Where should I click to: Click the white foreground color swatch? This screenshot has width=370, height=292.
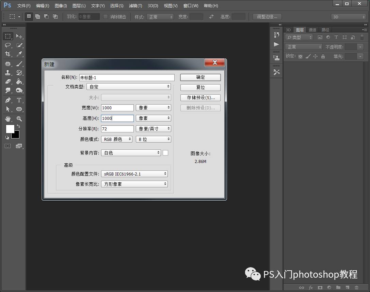pyautogui.click(x=10, y=129)
